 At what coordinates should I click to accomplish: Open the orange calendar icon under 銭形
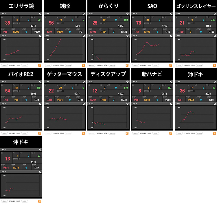click(x=83, y=65)
